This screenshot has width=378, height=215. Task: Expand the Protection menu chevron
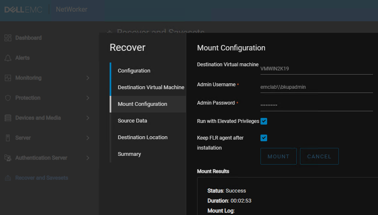88,98
